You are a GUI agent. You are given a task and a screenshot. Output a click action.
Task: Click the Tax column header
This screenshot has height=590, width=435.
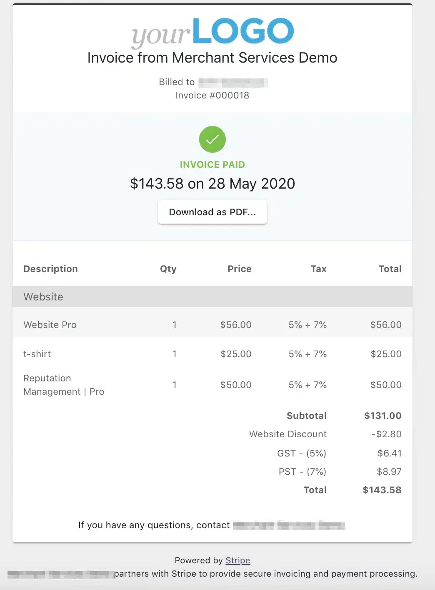pos(319,269)
